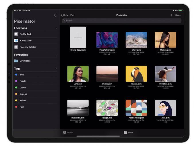Click the Toucan.pxm file name
The image size is (194, 146).
[x=136, y=84]
